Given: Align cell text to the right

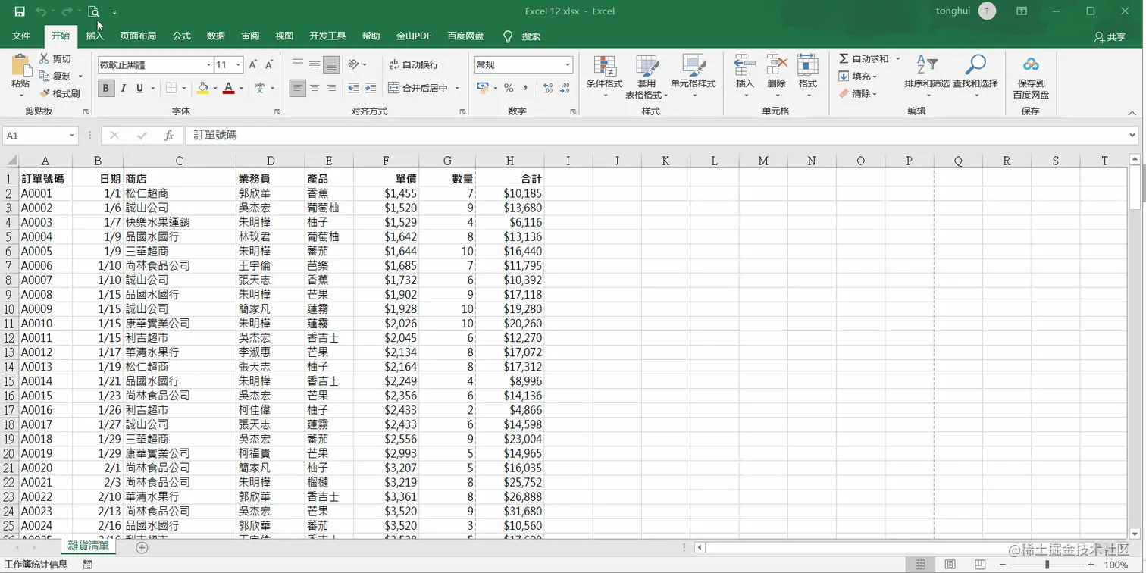Looking at the screenshot, I should 331,88.
